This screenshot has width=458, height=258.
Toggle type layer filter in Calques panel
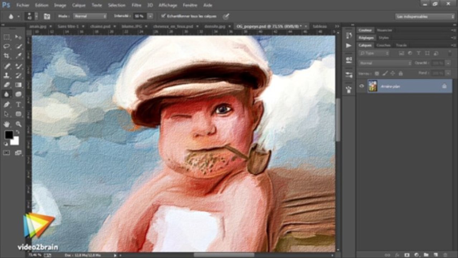click(x=419, y=53)
